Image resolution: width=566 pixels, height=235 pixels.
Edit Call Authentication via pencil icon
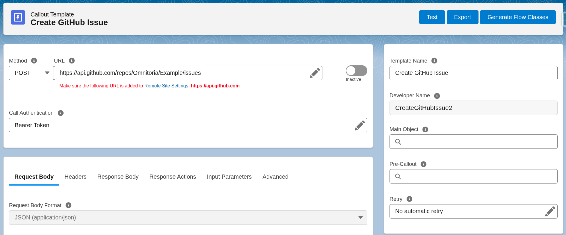(360, 125)
